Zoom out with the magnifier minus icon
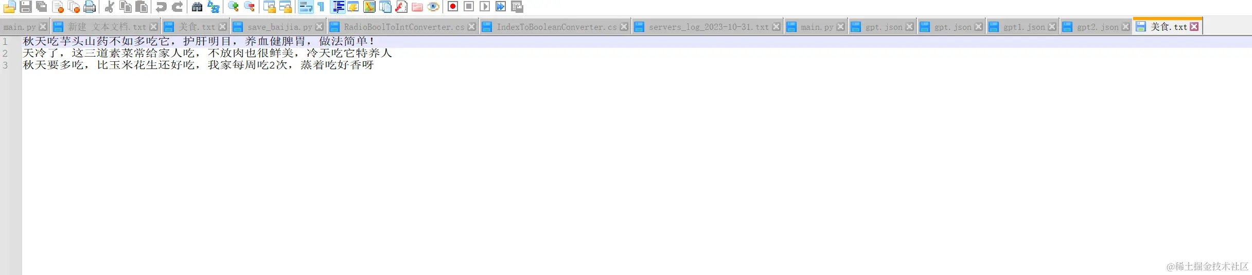The height and width of the screenshot is (275, 1252). pyautogui.click(x=249, y=7)
